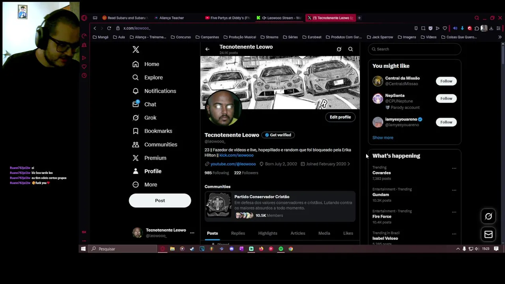
Task: Open youtube.com/@leowooo profile link
Action: pyautogui.click(x=233, y=164)
